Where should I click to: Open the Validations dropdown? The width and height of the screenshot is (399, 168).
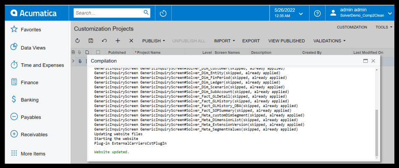point(329,41)
